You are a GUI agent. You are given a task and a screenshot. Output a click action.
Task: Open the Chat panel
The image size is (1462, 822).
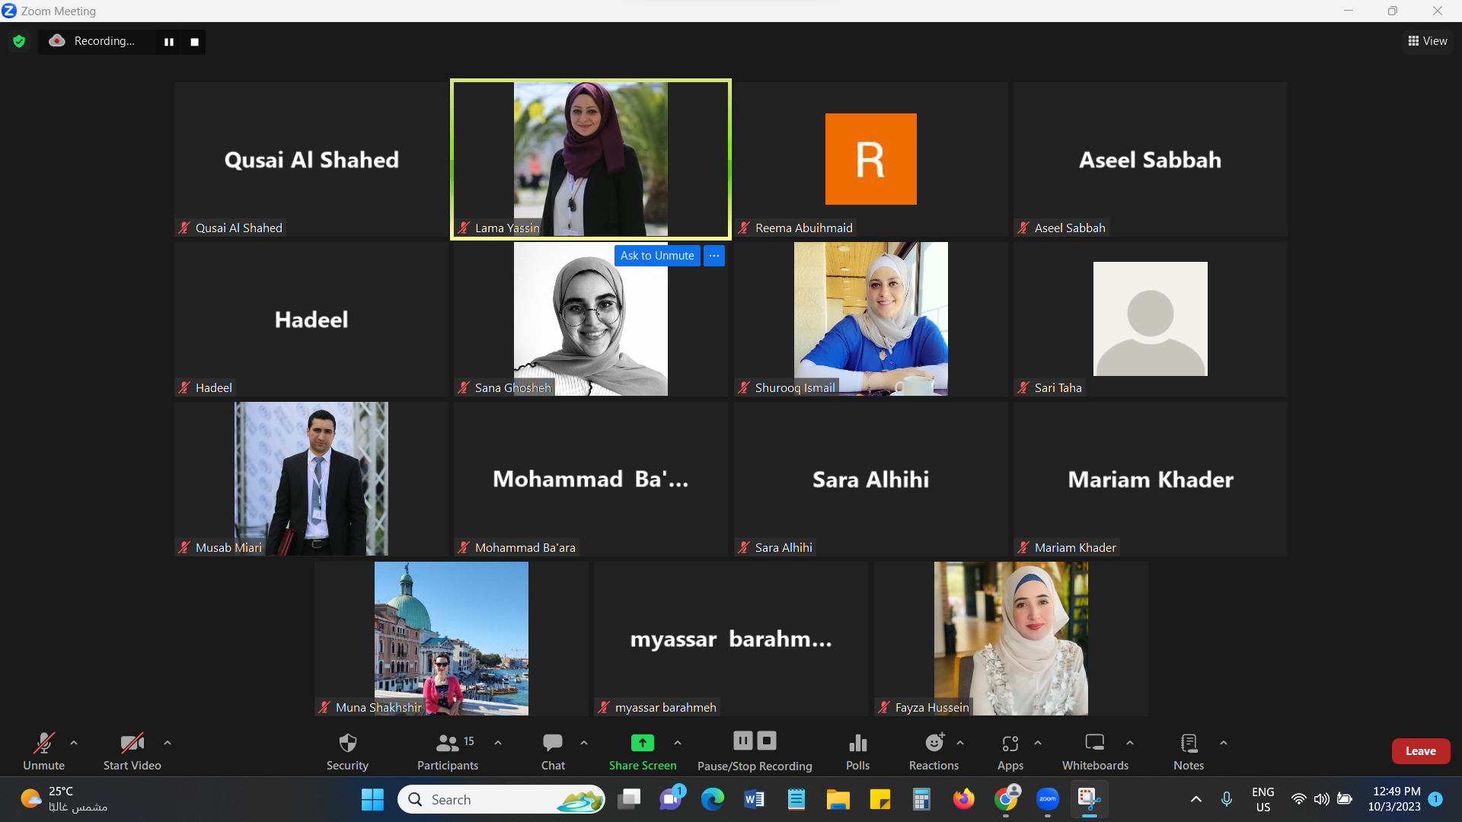pyautogui.click(x=553, y=751)
